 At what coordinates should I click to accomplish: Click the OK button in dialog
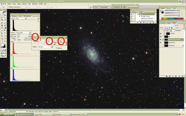(x=61, y=41)
